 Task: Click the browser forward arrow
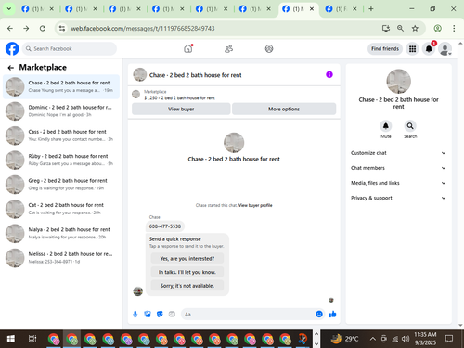click(26, 29)
